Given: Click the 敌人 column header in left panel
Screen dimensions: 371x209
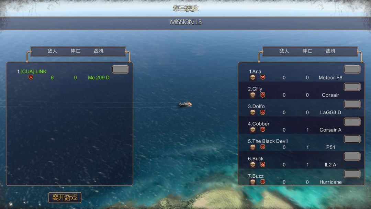Looking at the screenshot, I should pyautogui.click(x=52, y=51).
